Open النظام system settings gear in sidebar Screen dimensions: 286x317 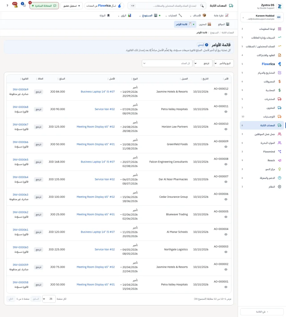pos(279,187)
